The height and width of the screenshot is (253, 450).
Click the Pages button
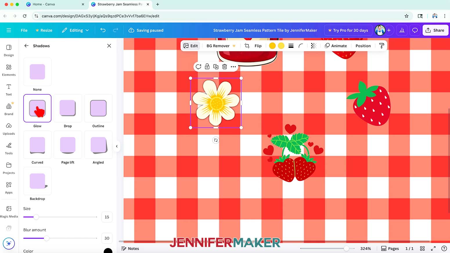pos(390,249)
